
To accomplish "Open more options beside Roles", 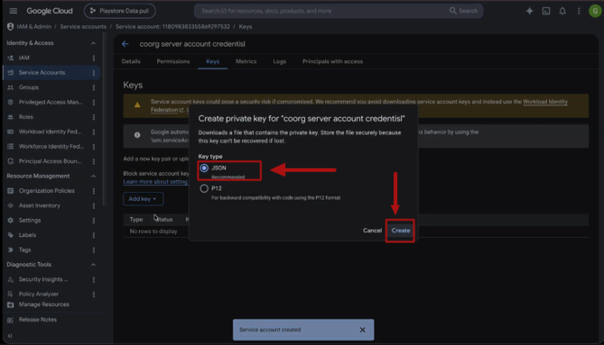I will [94, 117].
